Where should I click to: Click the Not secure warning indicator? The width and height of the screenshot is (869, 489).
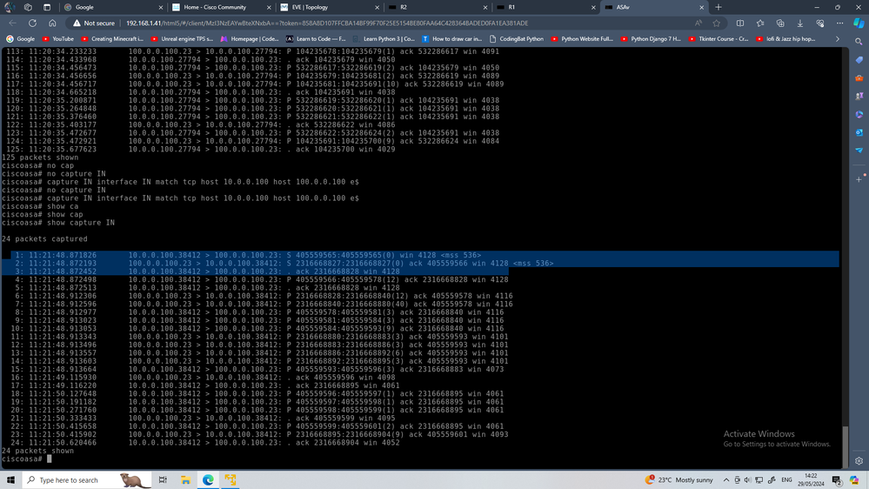pyautogui.click(x=94, y=23)
